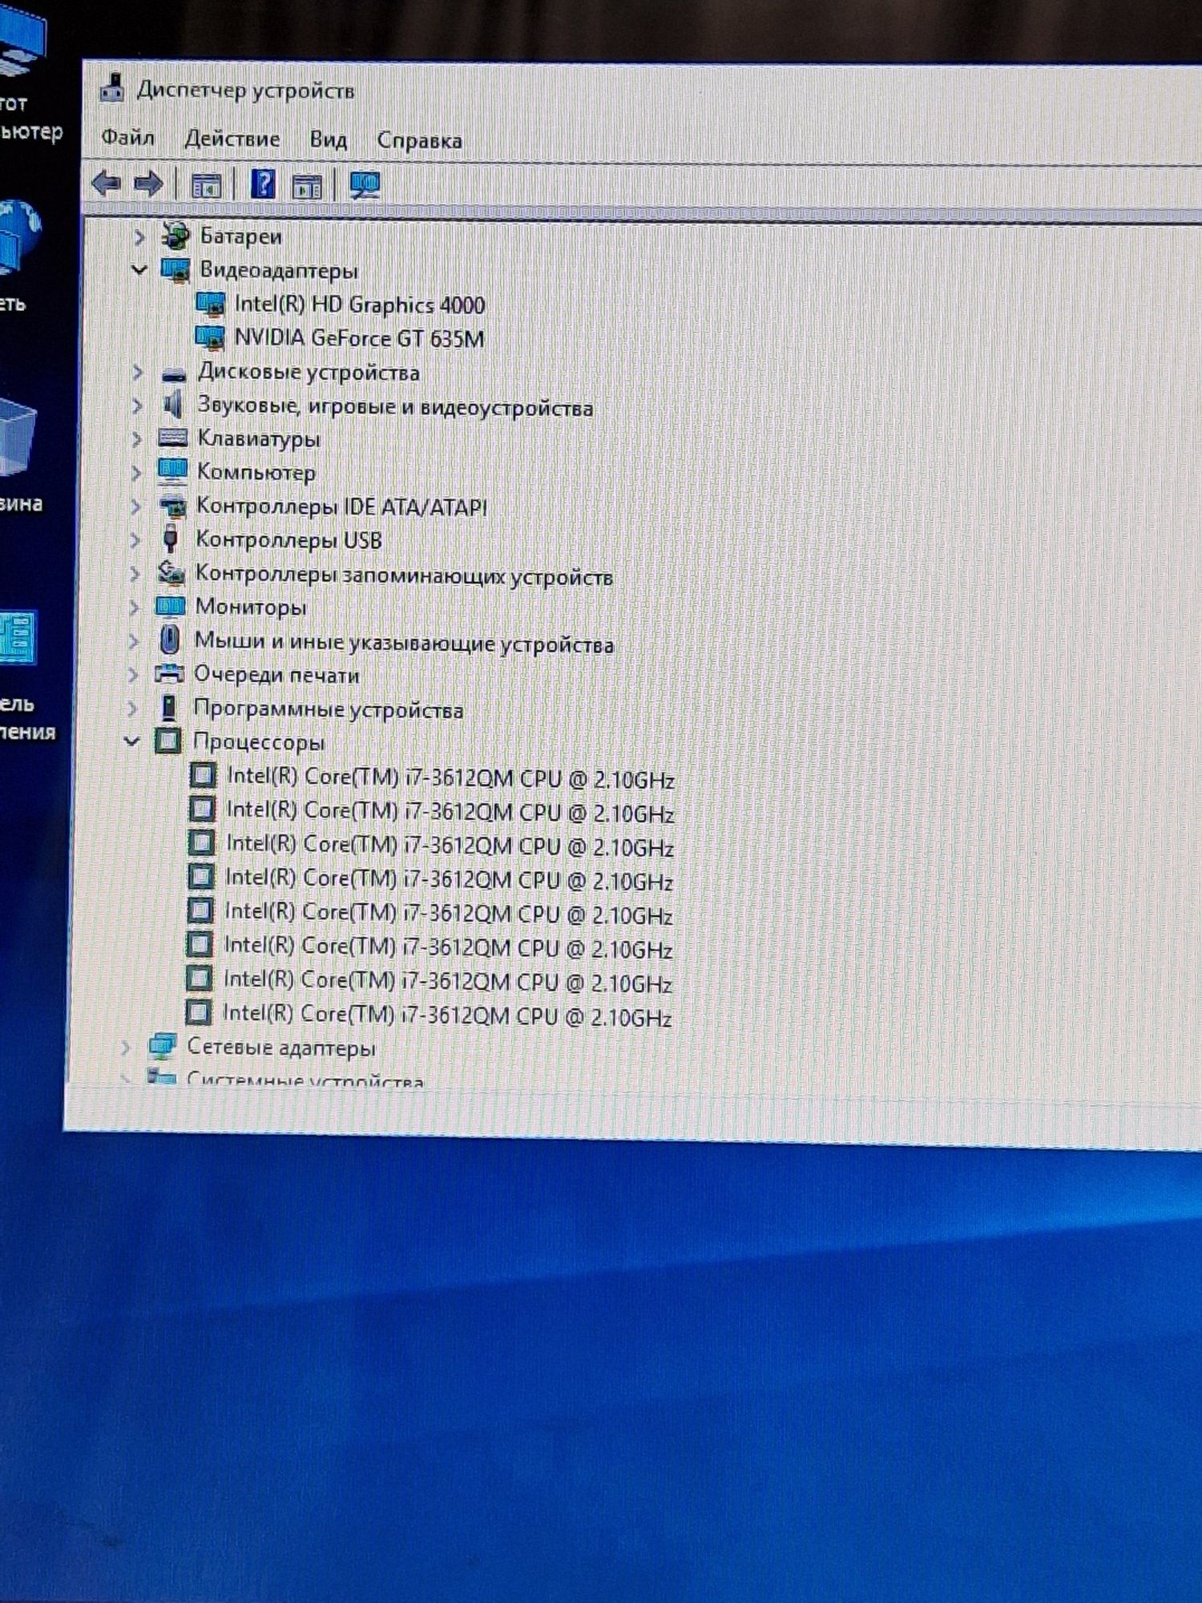Click the Back arrow toolbar icon
Screen dimensions: 1202x1603
[106, 184]
